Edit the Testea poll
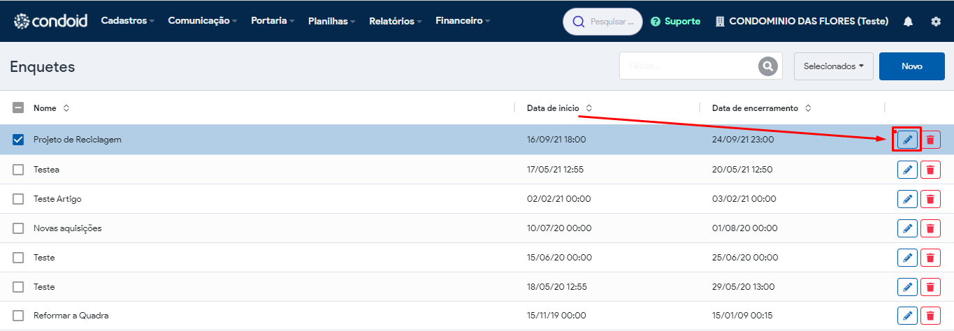Screen dimensions: 954x331 (907, 170)
